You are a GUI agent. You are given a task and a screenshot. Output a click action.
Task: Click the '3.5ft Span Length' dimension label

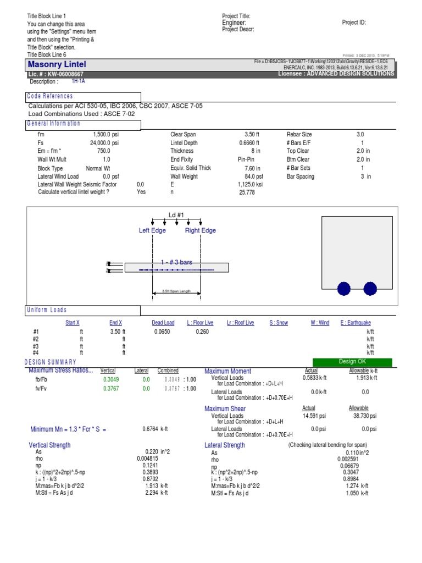(x=176, y=291)
